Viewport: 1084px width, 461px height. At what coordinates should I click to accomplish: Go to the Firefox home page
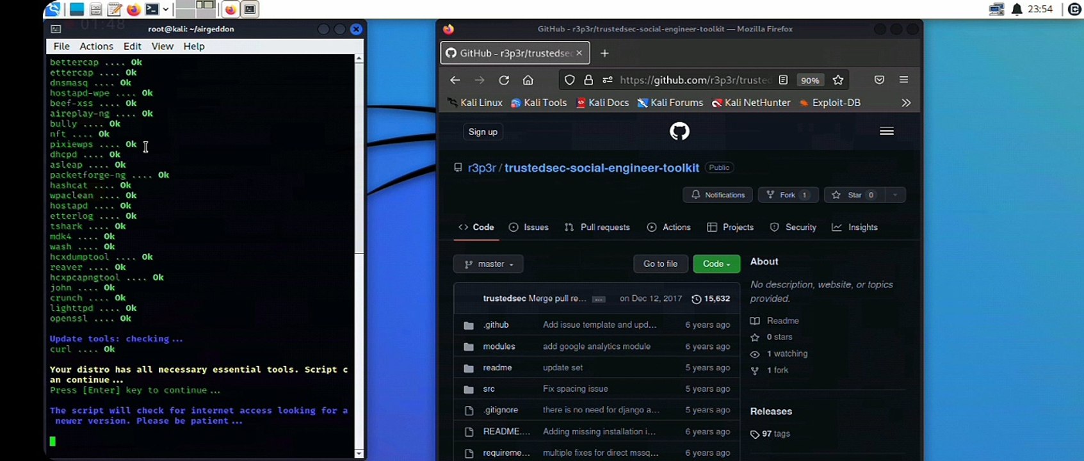pyautogui.click(x=528, y=80)
